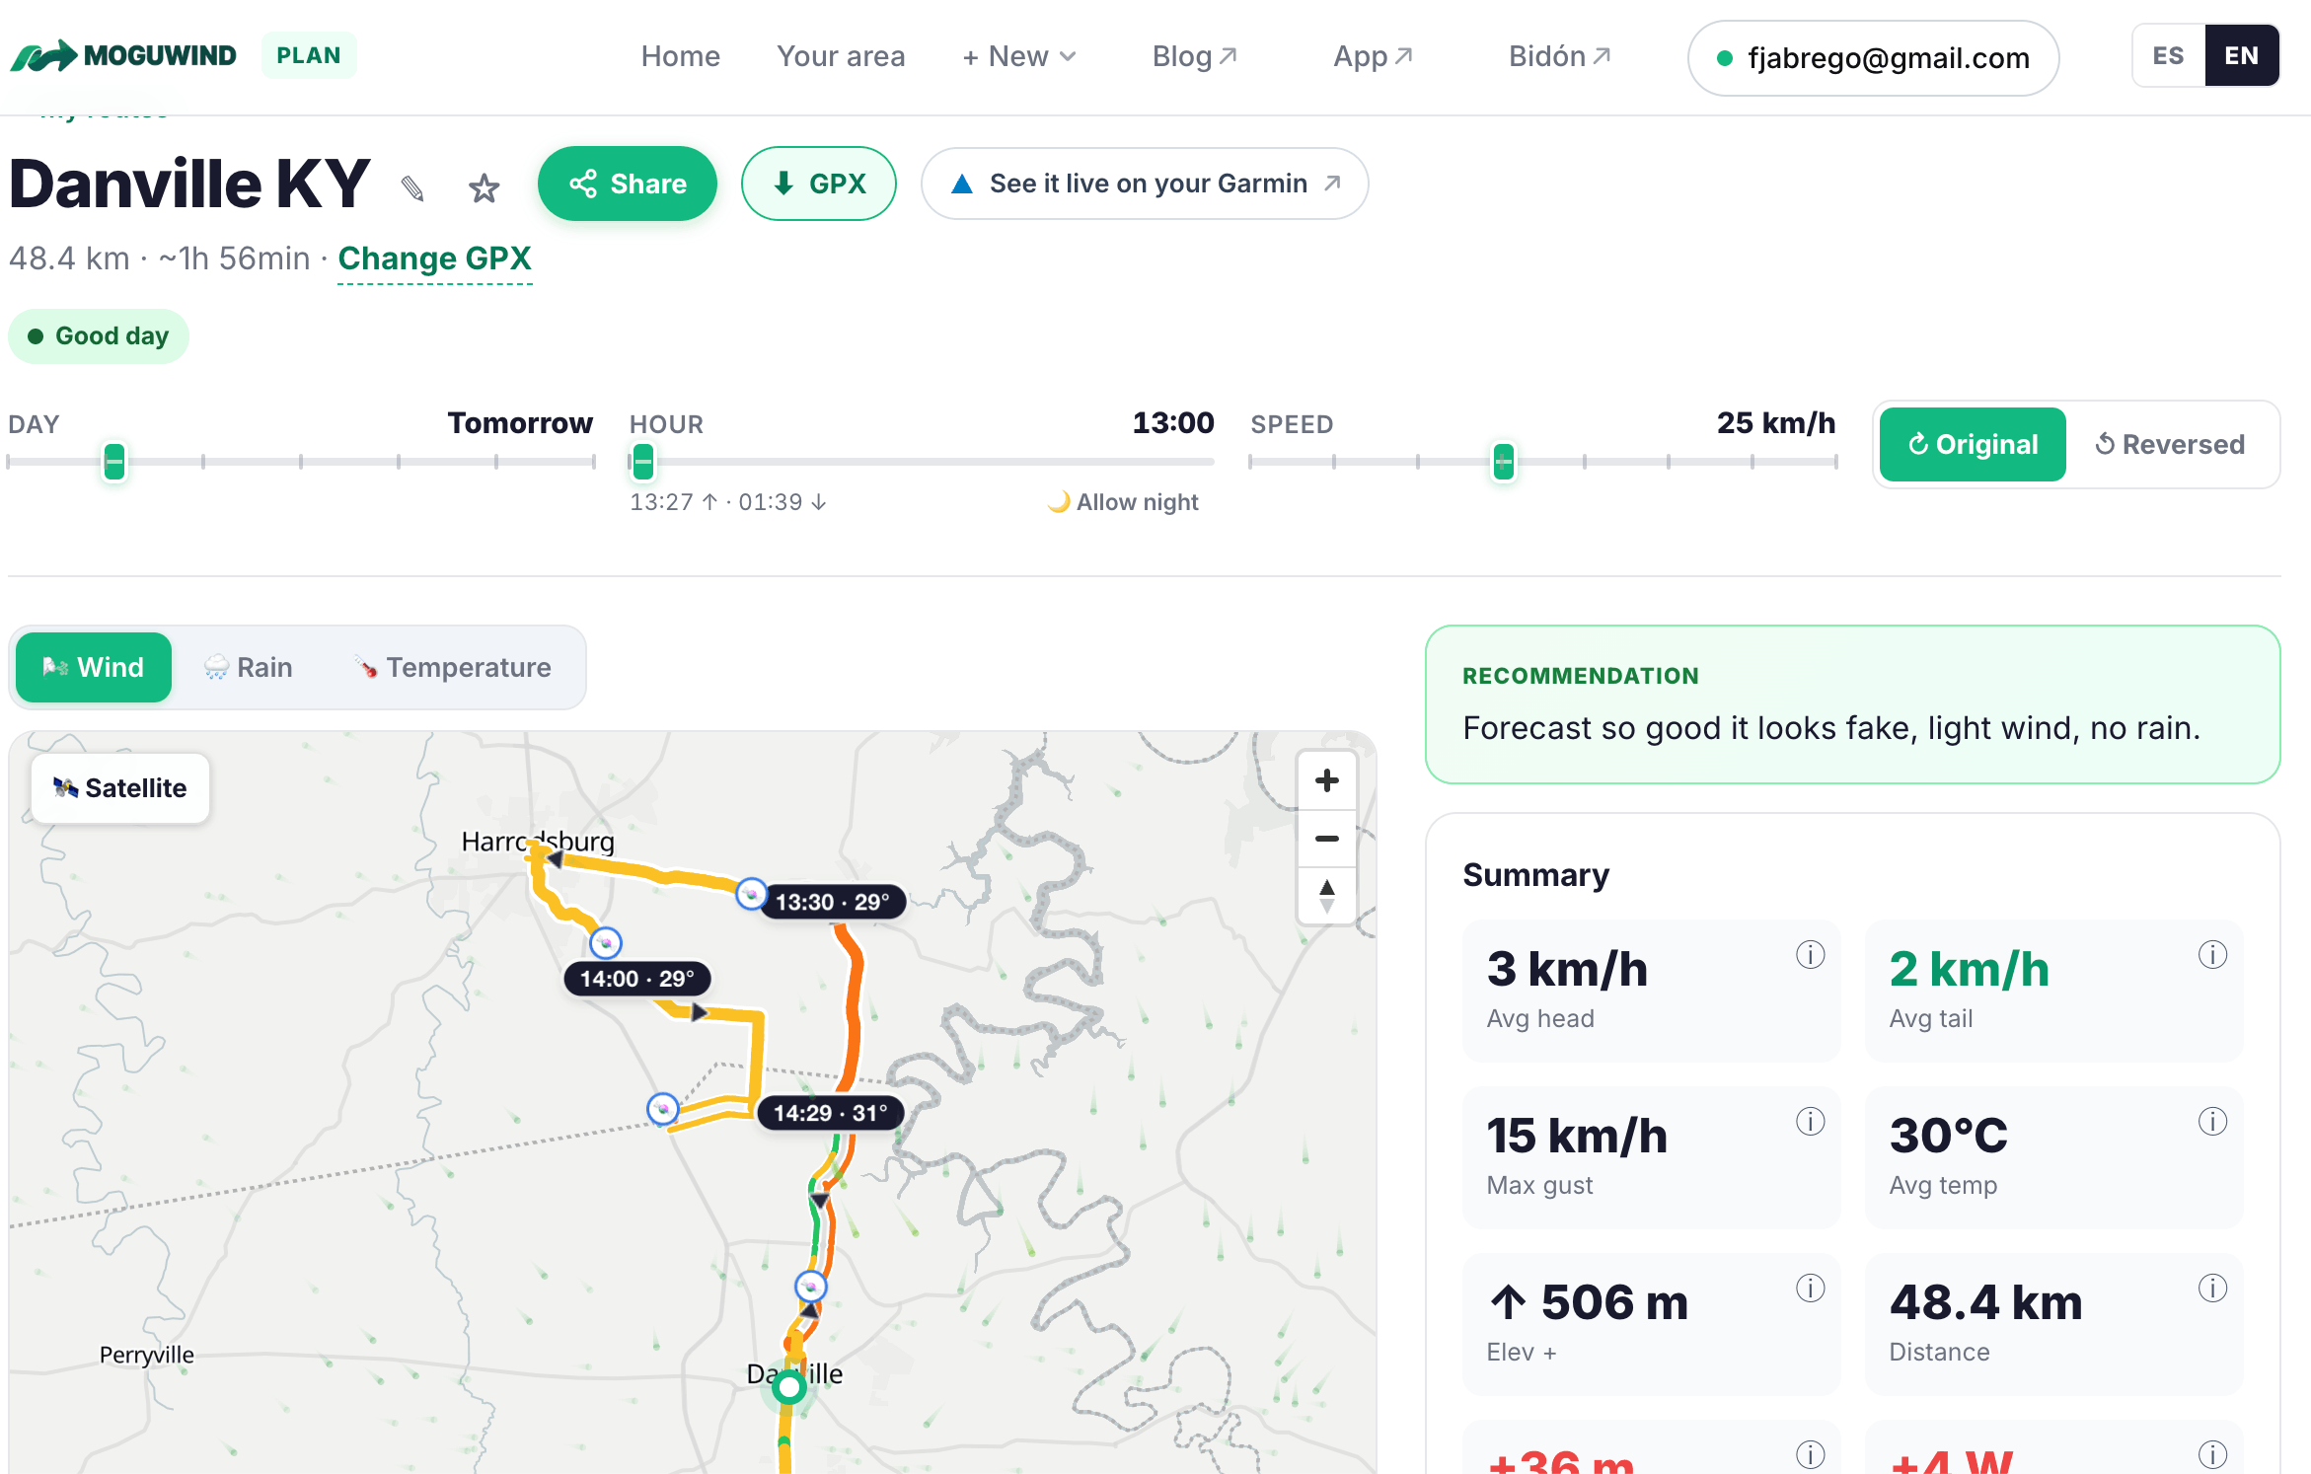Download the route GPX file
Viewport: 2311px width, 1474px height.
[819, 184]
